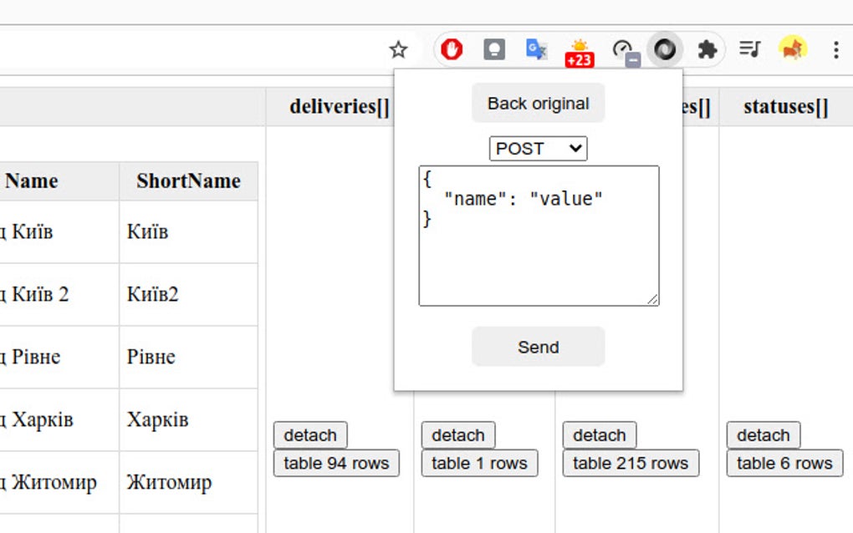853x533 pixels.
Task: Click inside the JSON body textarea
Action: click(x=539, y=236)
